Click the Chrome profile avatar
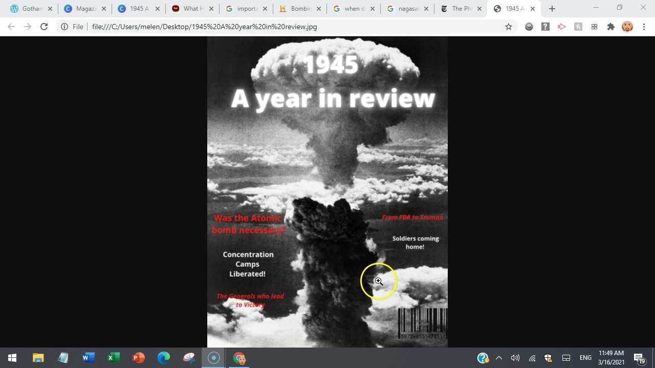Image resolution: width=655 pixels, height=368 pixels. tap(627, 27)
